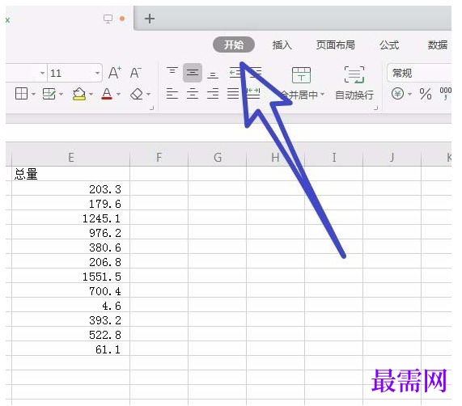Click the borders icon

pos(21,94)
